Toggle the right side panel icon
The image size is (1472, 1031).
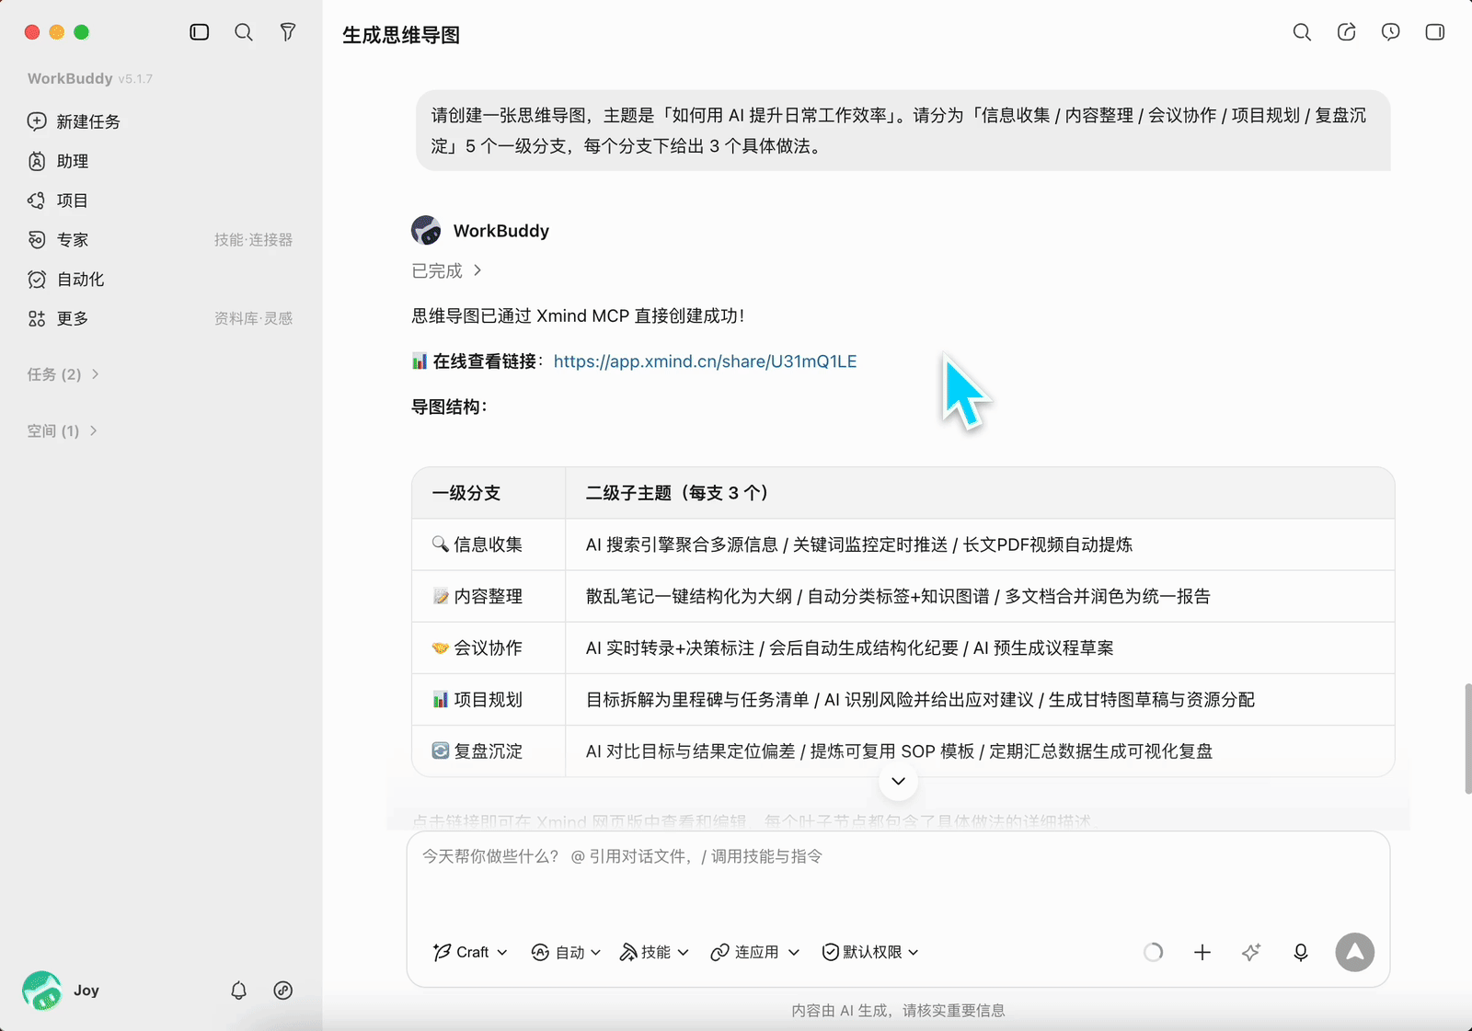click(1434, 32)
